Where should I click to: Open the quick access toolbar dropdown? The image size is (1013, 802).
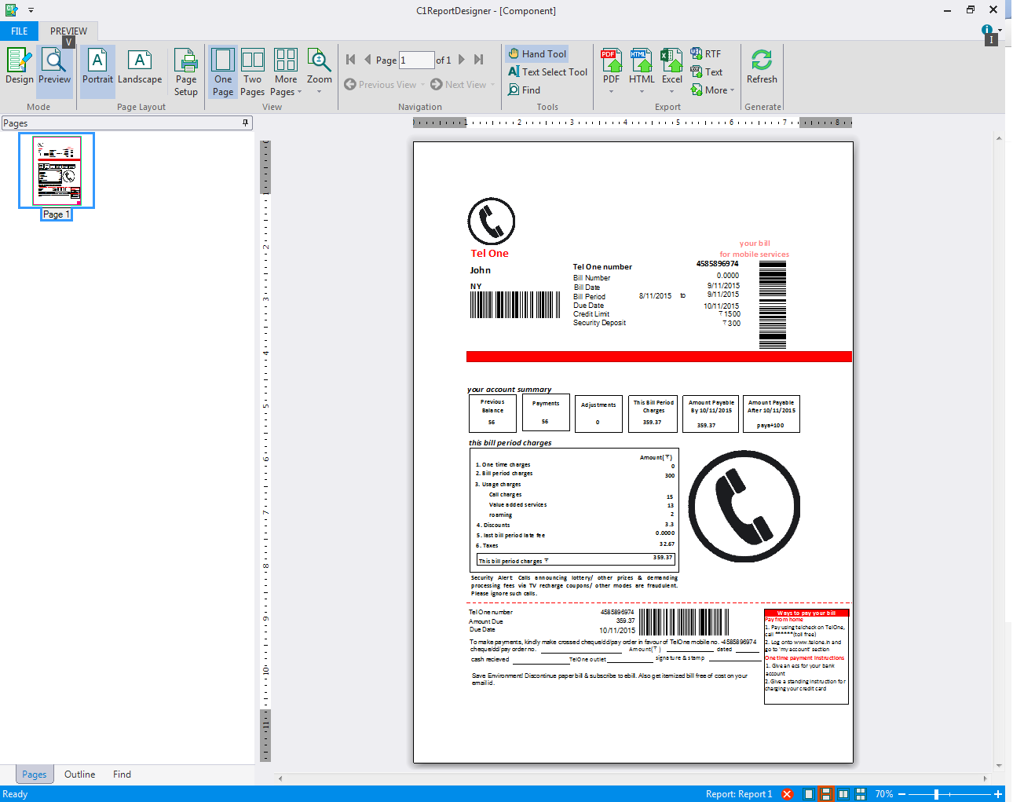point(31,10)
